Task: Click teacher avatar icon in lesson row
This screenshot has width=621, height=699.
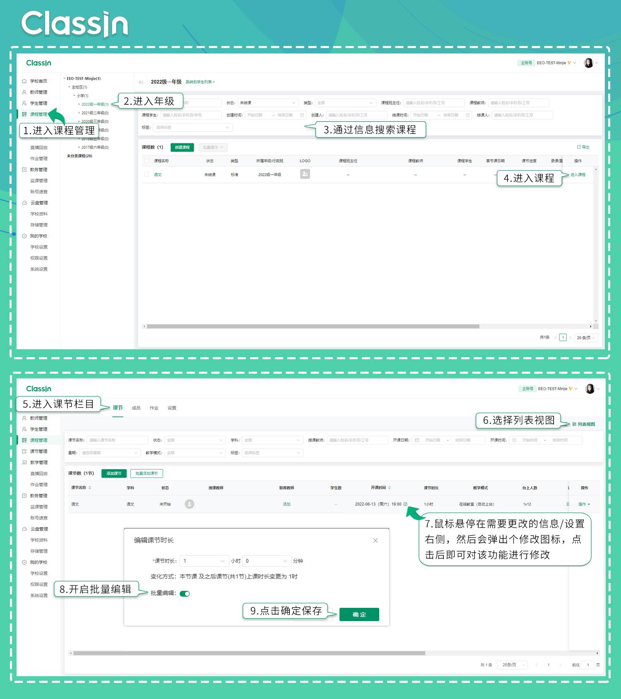Action: [189, 504]
